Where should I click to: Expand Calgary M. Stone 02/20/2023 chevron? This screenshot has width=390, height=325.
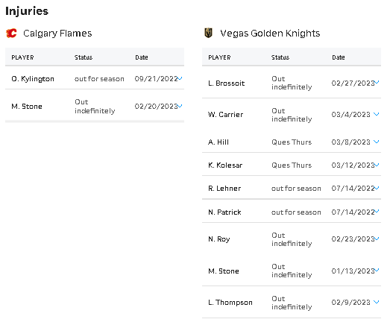(180, 106)
